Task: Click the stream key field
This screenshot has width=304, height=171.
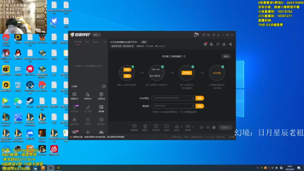Action: pos(173,106)
